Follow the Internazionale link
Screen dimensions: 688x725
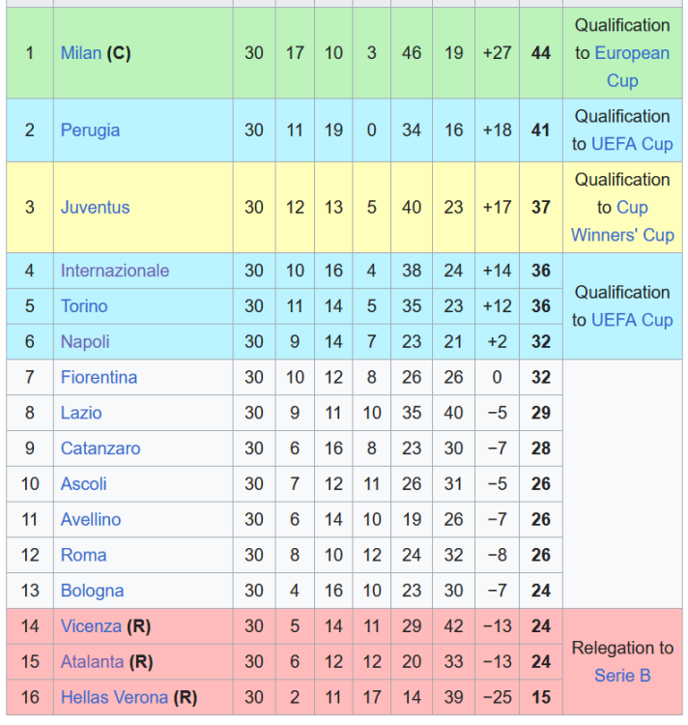[x=114, y=271]
